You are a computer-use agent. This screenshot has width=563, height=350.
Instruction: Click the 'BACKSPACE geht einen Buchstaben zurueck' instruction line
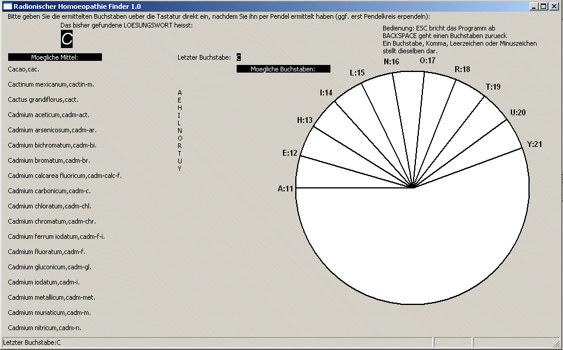click(x=445, y=36)
